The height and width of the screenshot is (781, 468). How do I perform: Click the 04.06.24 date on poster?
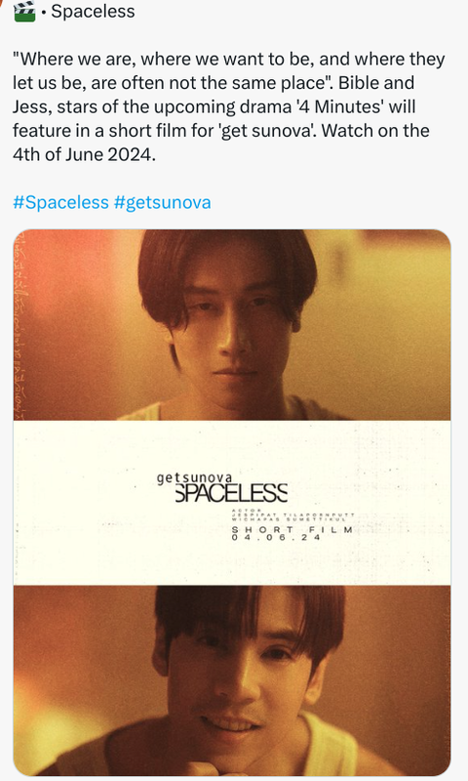coord(276,538)
